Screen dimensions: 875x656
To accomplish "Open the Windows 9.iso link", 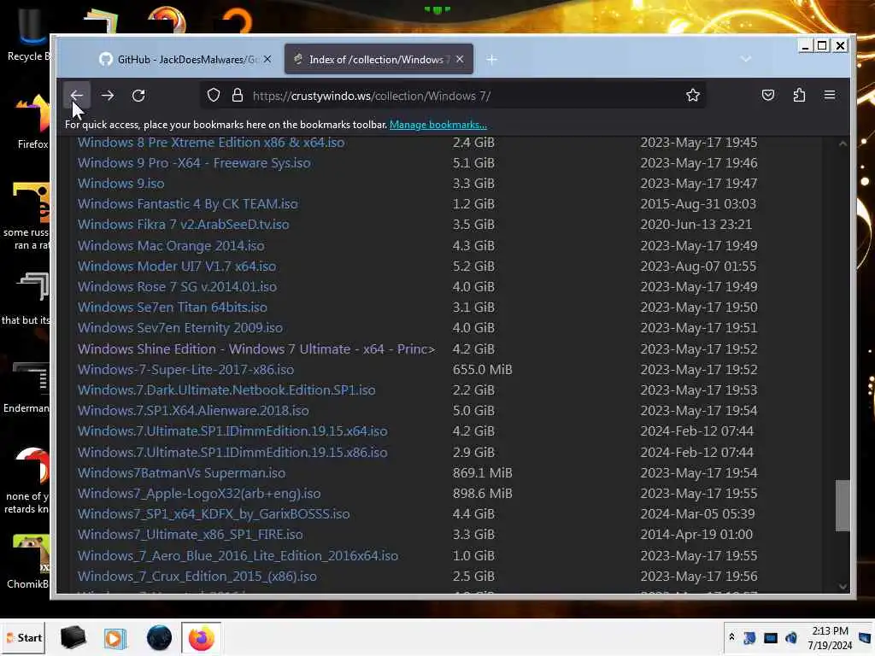I will [121, 184].
